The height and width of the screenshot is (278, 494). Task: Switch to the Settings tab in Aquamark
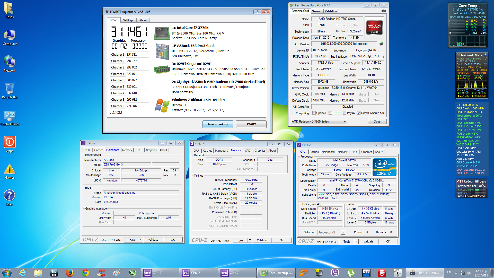(x=128, y=20)
